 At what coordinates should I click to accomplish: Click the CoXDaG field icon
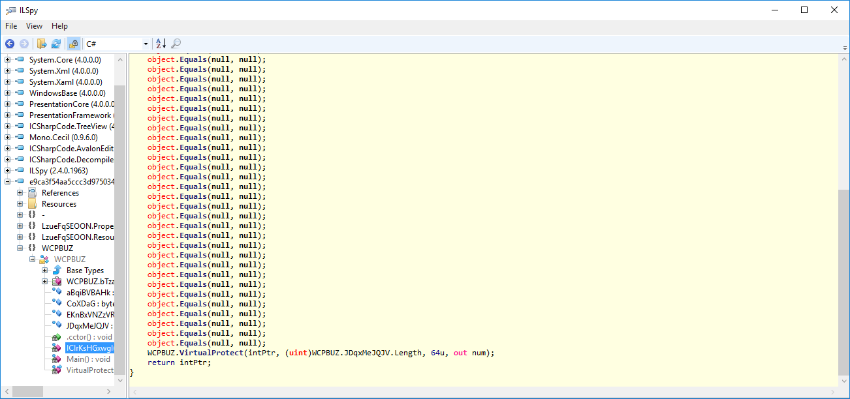pyautogui.click(x=57, y=304)
